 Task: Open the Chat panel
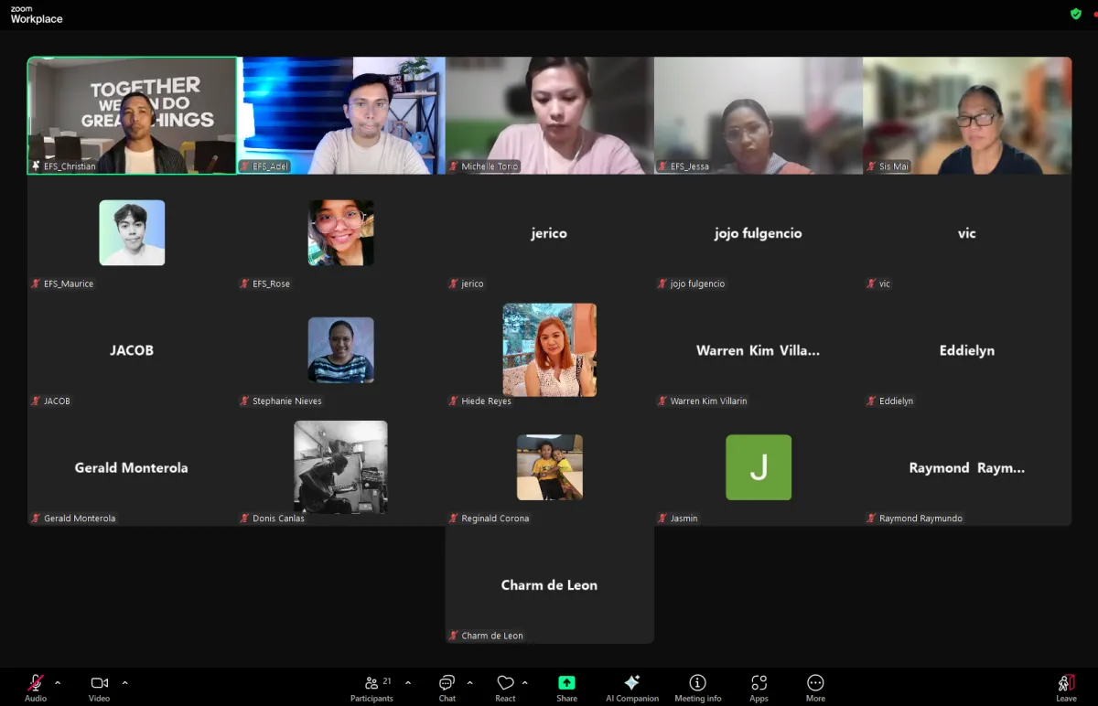(x=447, y=687)
